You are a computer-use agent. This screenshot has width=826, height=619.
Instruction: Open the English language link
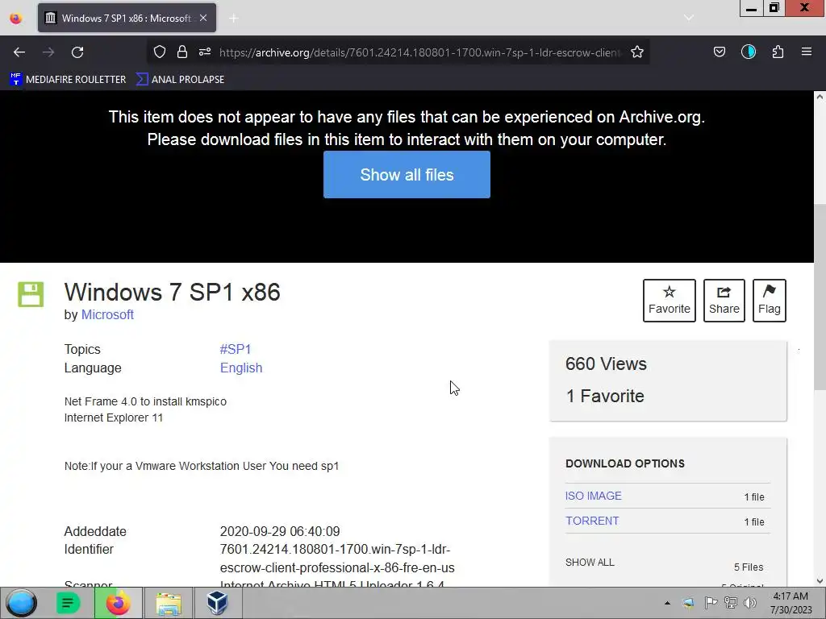click(x=240, y=368)
